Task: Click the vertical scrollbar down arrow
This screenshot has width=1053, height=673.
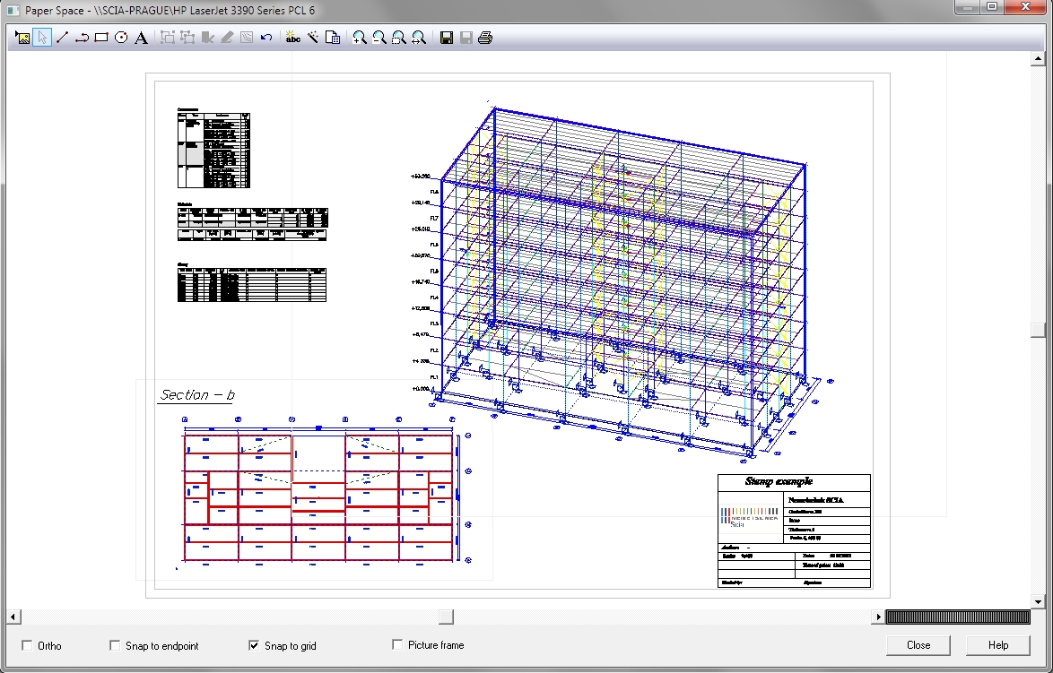Action: point(1039,601)
